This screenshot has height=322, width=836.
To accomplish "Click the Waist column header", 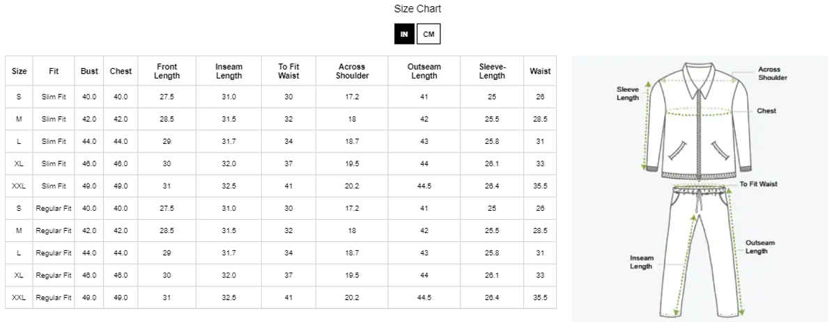I will [x=540, y=71].
